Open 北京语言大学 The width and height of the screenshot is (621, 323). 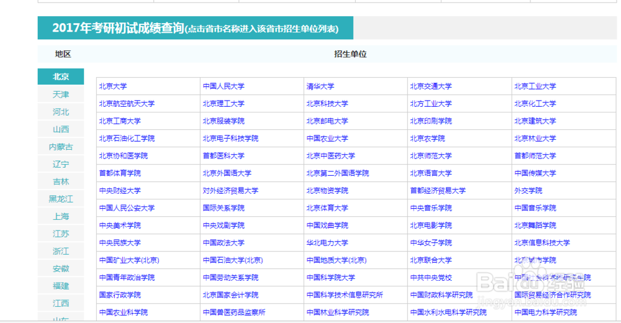point(431,173)
